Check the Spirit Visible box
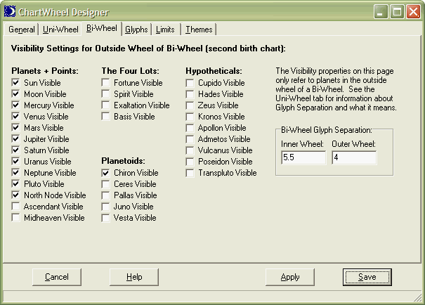The width and height of the screenshot is (425, 305). [105, 93]
